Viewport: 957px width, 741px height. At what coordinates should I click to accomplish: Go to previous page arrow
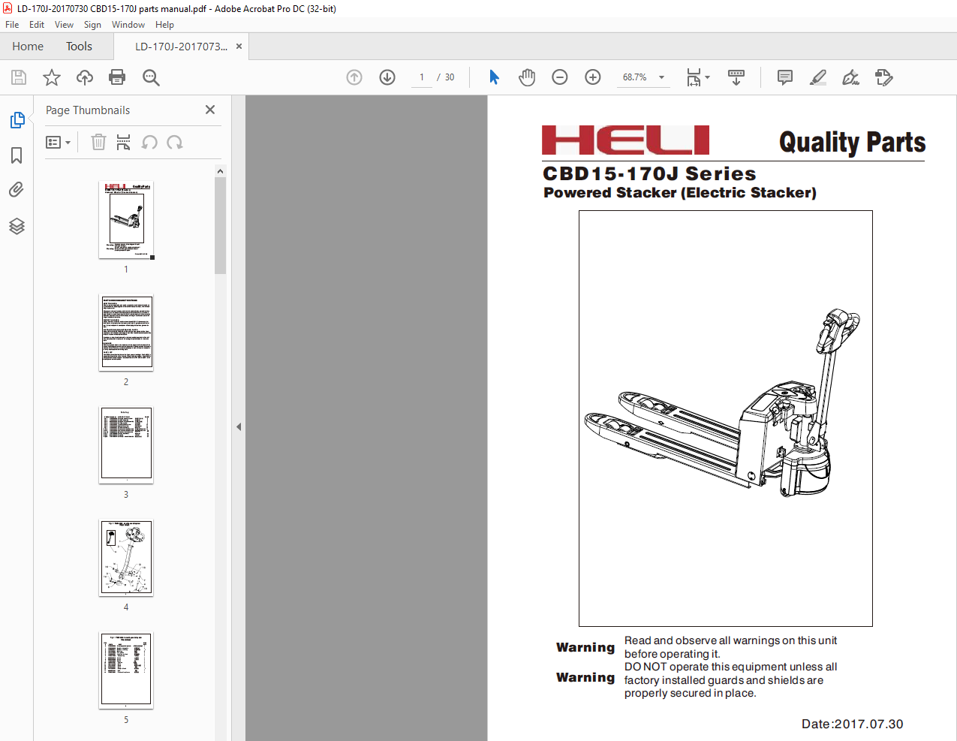(354, 77)
